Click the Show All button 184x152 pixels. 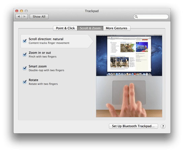pos(39,17)
